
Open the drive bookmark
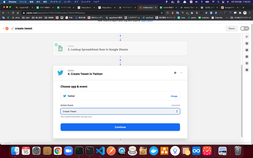(x=16, y=18)
